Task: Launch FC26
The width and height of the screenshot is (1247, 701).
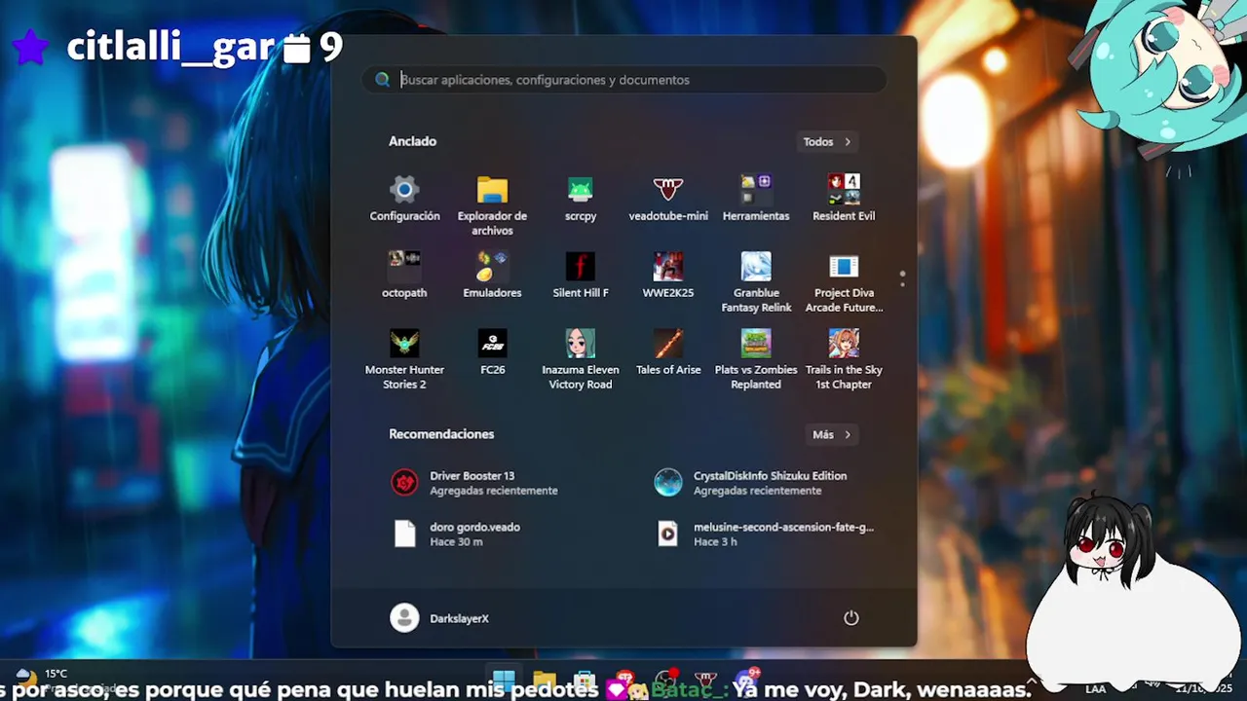Action: [x=492, y=352]
